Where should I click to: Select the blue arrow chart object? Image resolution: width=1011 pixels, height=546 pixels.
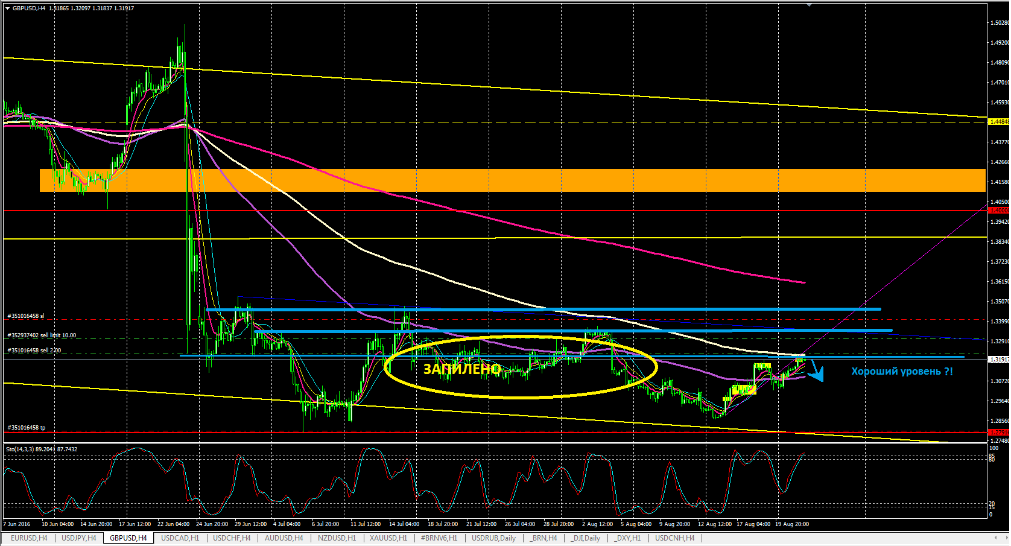[x=816, y=370]
